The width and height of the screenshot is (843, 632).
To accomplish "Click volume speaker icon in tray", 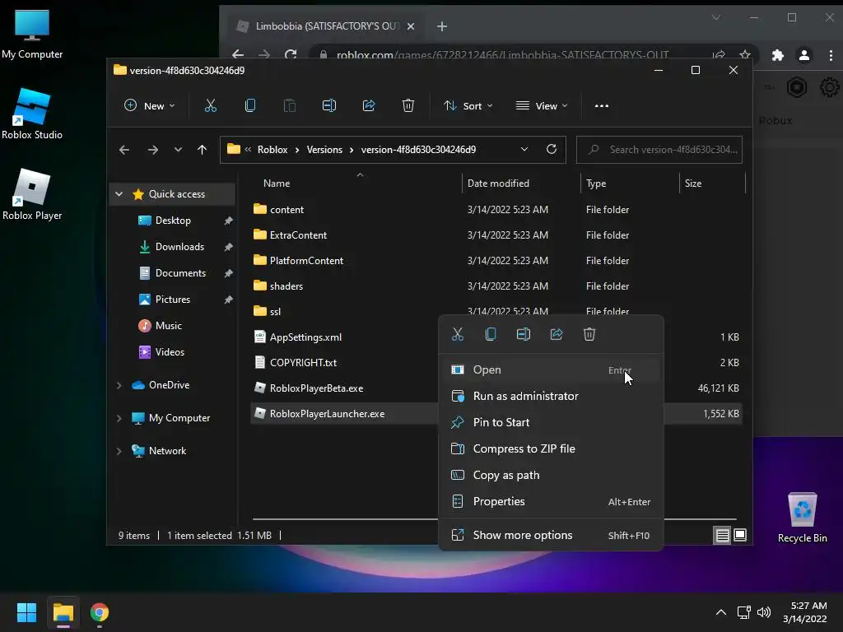I will [763, 612].
